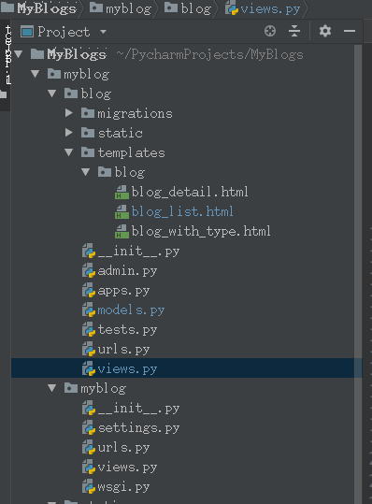Viewport: 372px width, 504px height.
Task: Open apps.py
Action: [x=123, y=291]
